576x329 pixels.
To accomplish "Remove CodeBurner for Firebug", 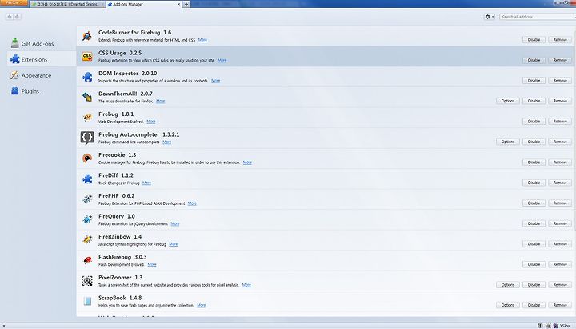I will (560, 40).
